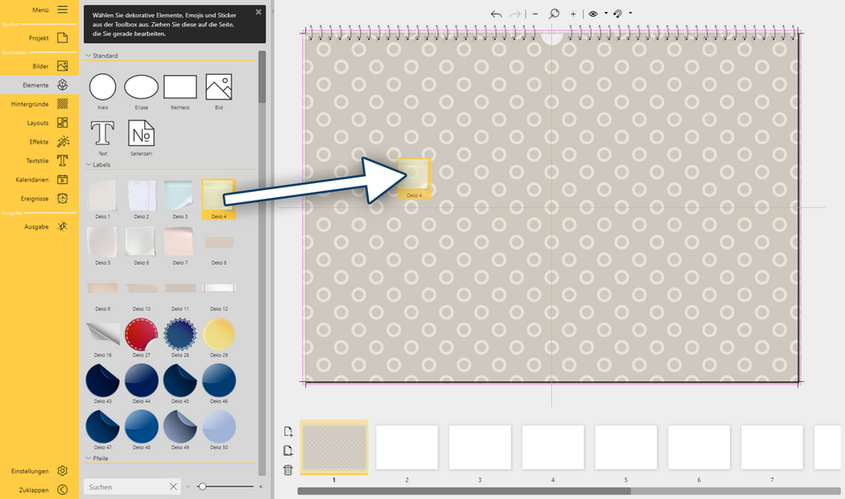Viewport: 845px width, 499px height.
Task: Click the Suchen search field
Action: pyautogui.click(x=126, y=487)
